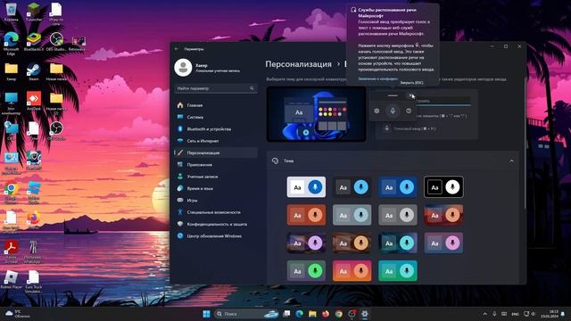
Task: Open the privacy statement link in tooltip
Action: pyautogui.click(x=377, y=78)
